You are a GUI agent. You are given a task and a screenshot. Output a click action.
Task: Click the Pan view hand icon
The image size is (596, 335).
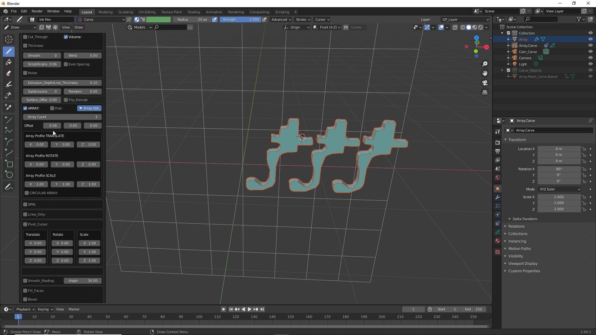[485, 73]
